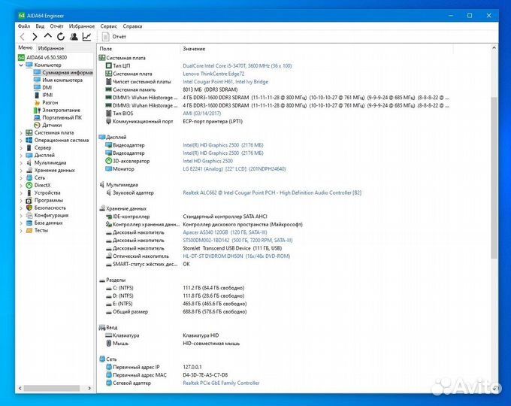
Task: Open the user profile toolbar icon
Action: (74, 37)
